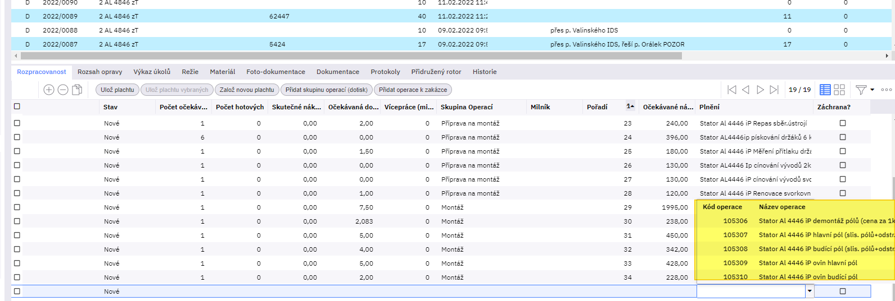Switch to the card tile view
This screenshot has width=895, height=301.
click(839, 90)
